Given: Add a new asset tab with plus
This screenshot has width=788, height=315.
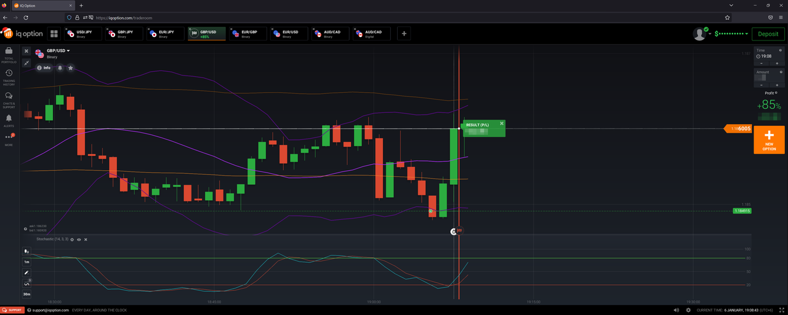Looking at the screenshot, I should point(404,34).
